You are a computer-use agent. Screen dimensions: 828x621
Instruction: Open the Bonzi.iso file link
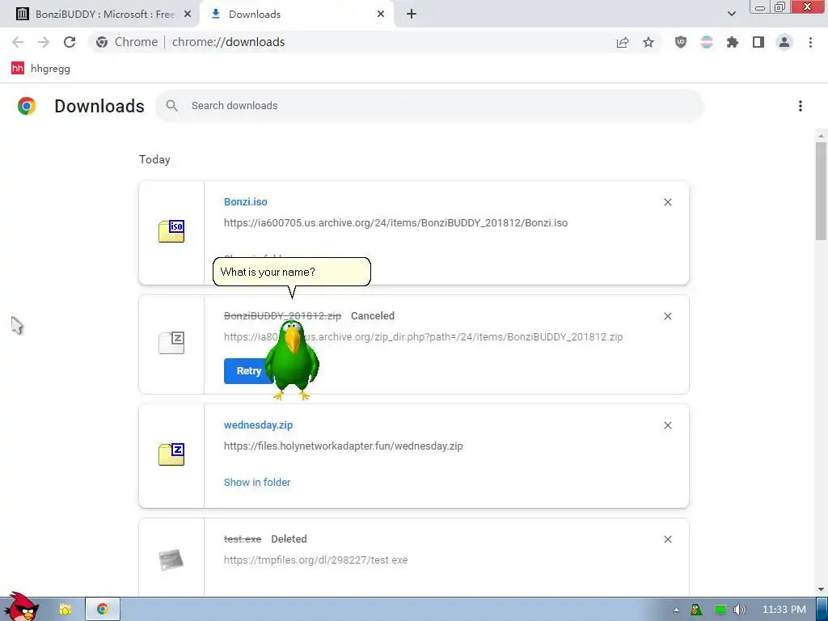pos(246,201)
